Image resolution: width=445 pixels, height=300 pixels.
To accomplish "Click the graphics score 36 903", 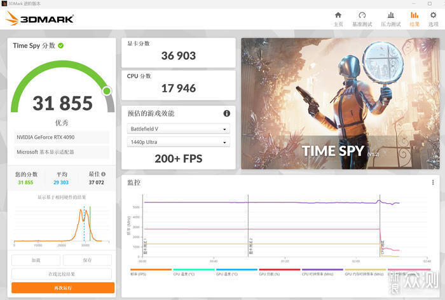I will click(x=179, y=56).
